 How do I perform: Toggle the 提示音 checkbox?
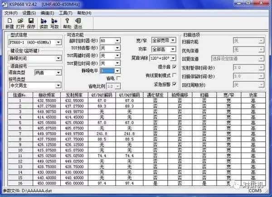pos(175,67)
